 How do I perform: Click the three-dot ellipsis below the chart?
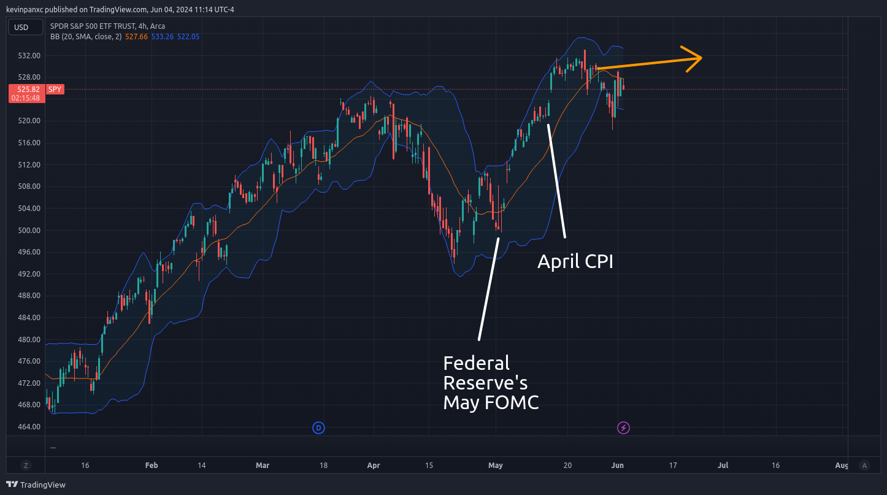pos(53,447)
